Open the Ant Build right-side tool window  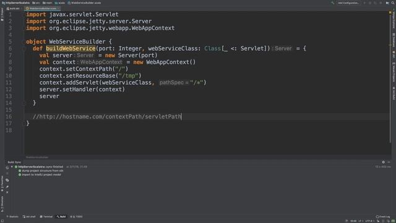(x=394, y=94)
